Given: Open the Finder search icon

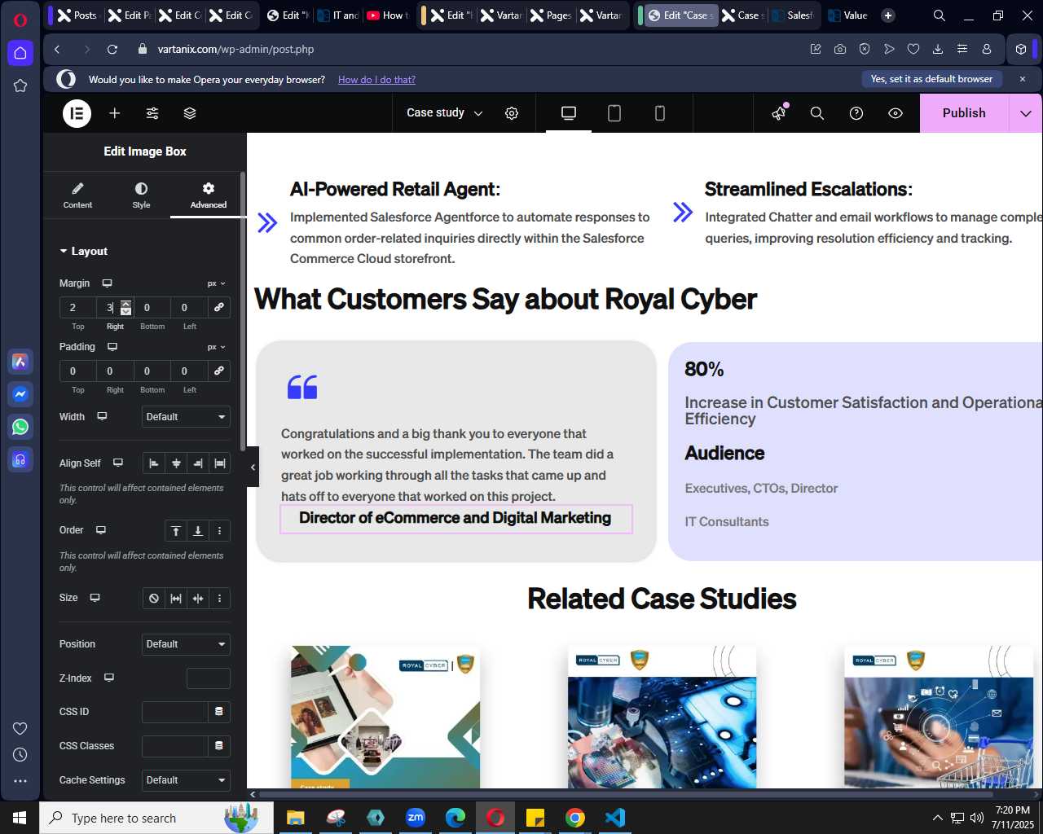Looking at the screenshot, I should click(817, 113).
